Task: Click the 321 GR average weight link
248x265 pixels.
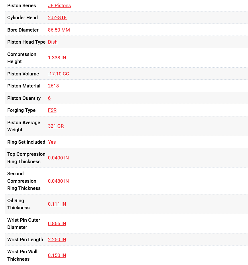Action: [x=56, y=126]
